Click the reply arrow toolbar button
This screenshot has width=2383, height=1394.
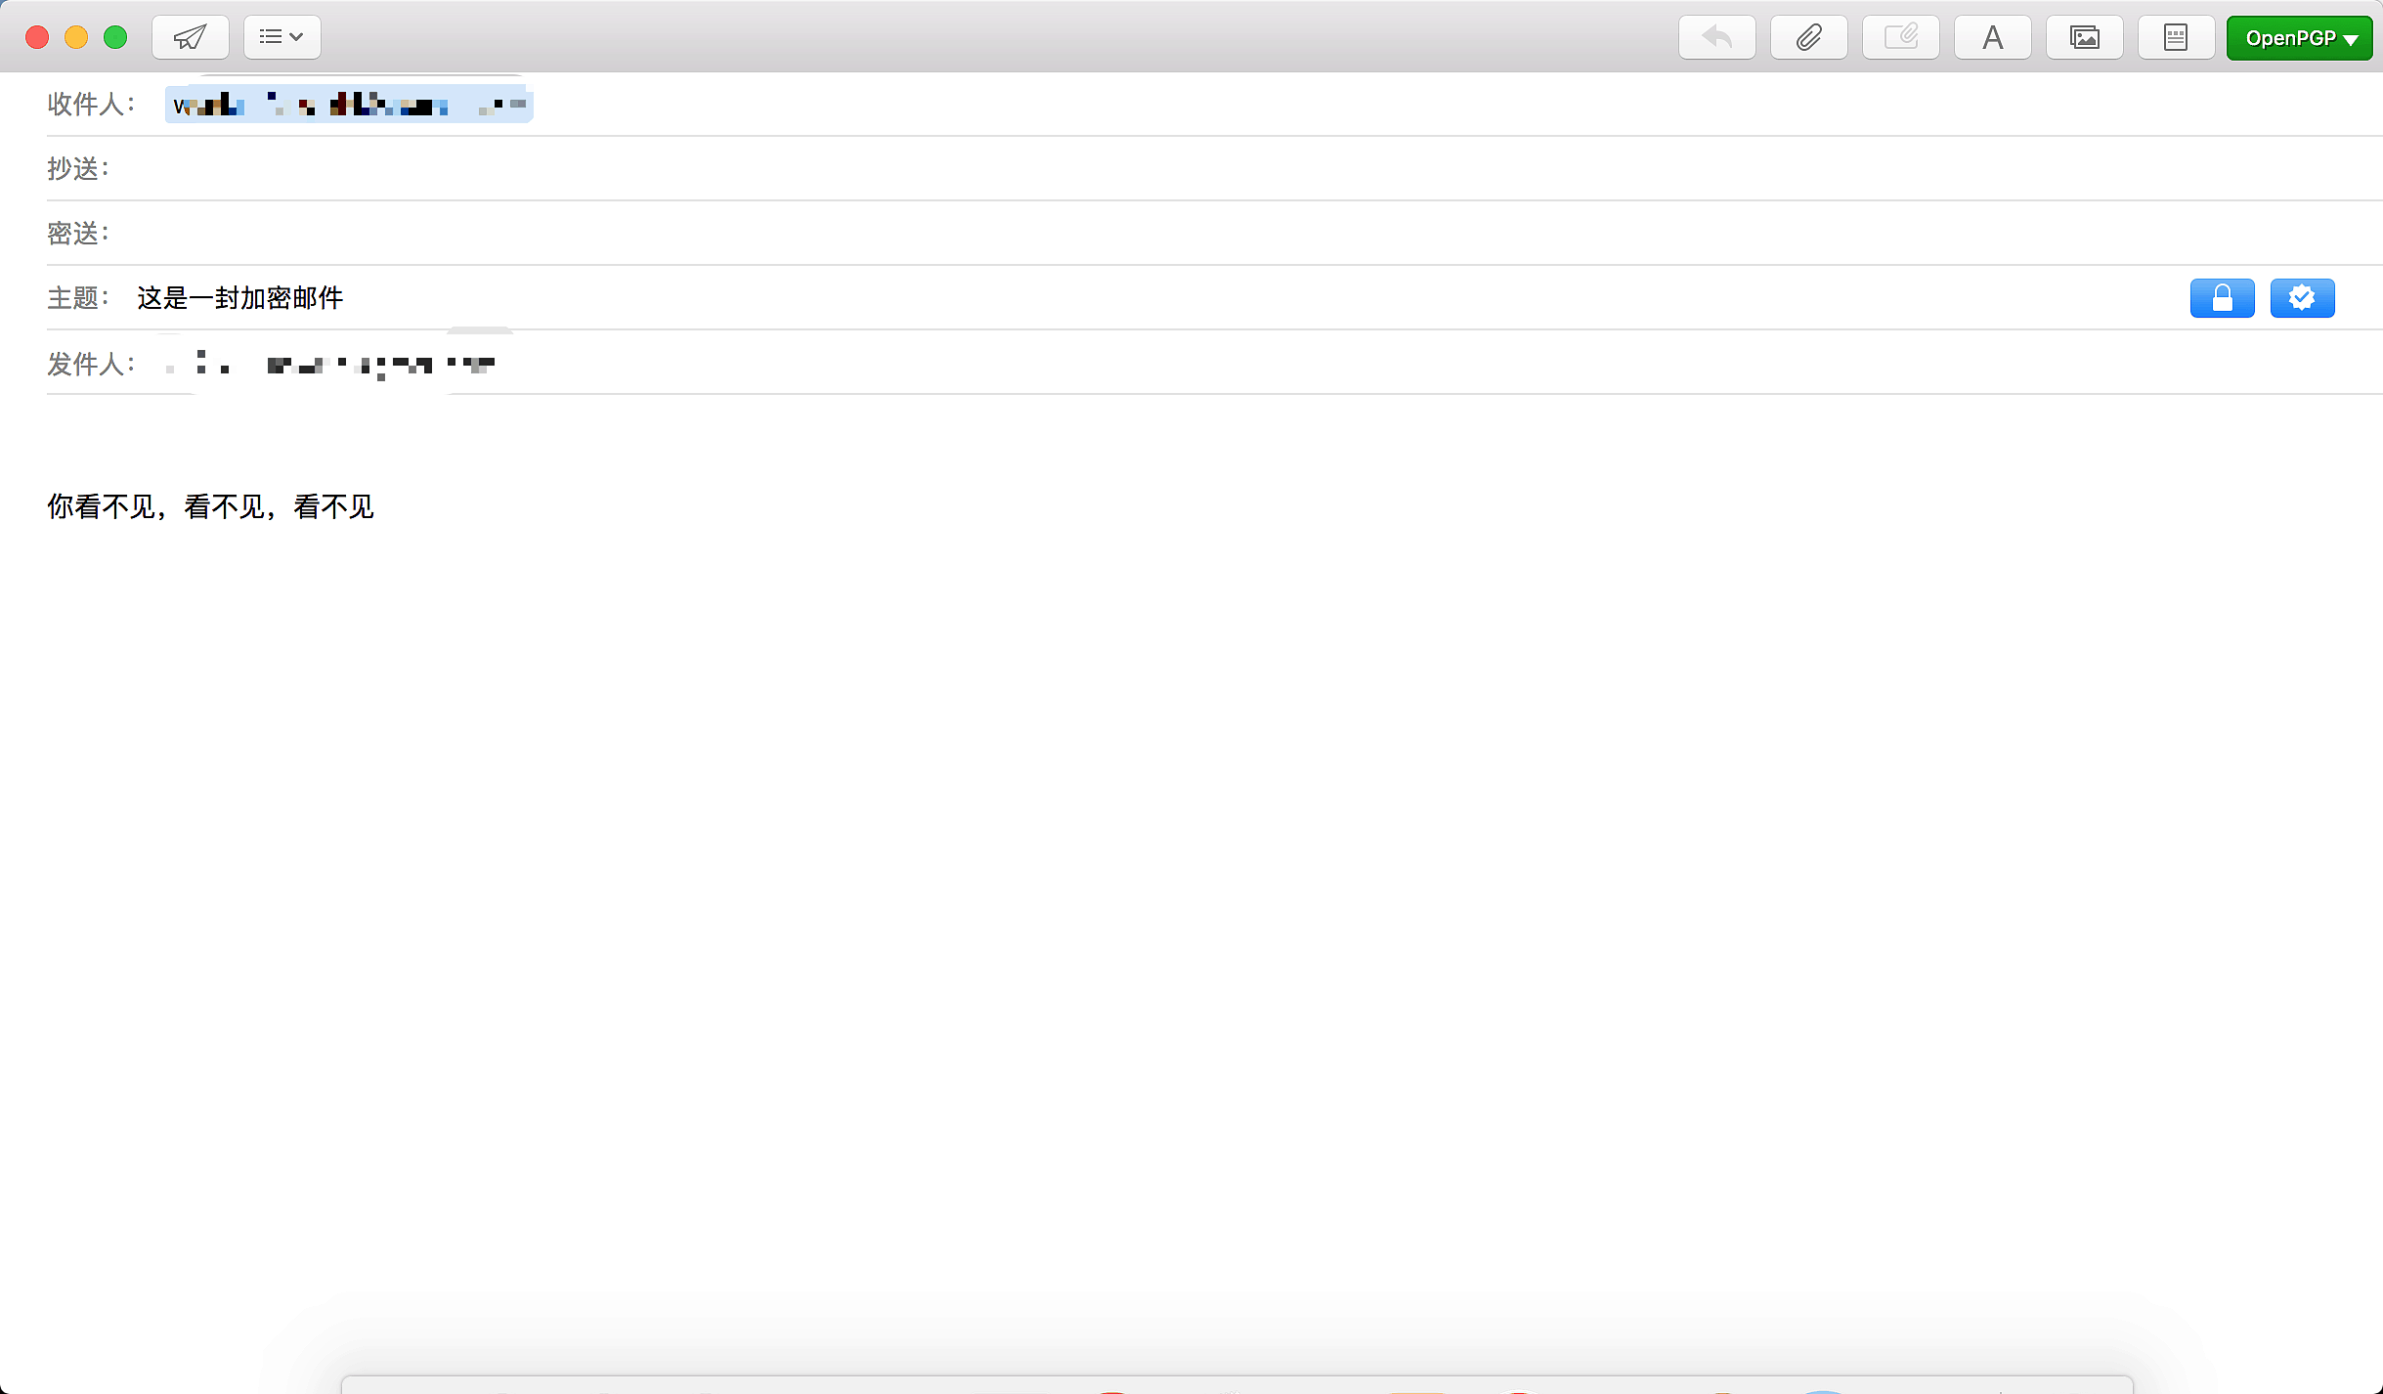point(1716,38)
